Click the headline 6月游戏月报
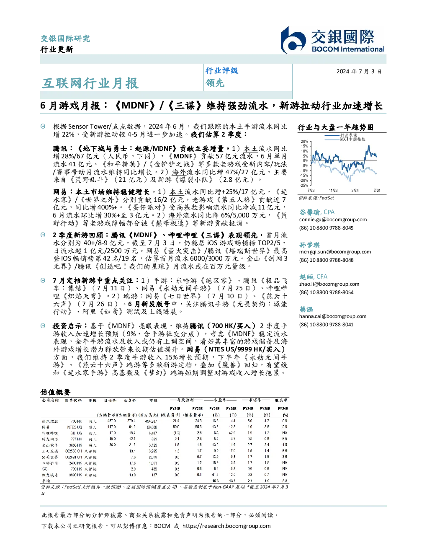The width and height of the screenshot is (427, 553). pos(211,106)
